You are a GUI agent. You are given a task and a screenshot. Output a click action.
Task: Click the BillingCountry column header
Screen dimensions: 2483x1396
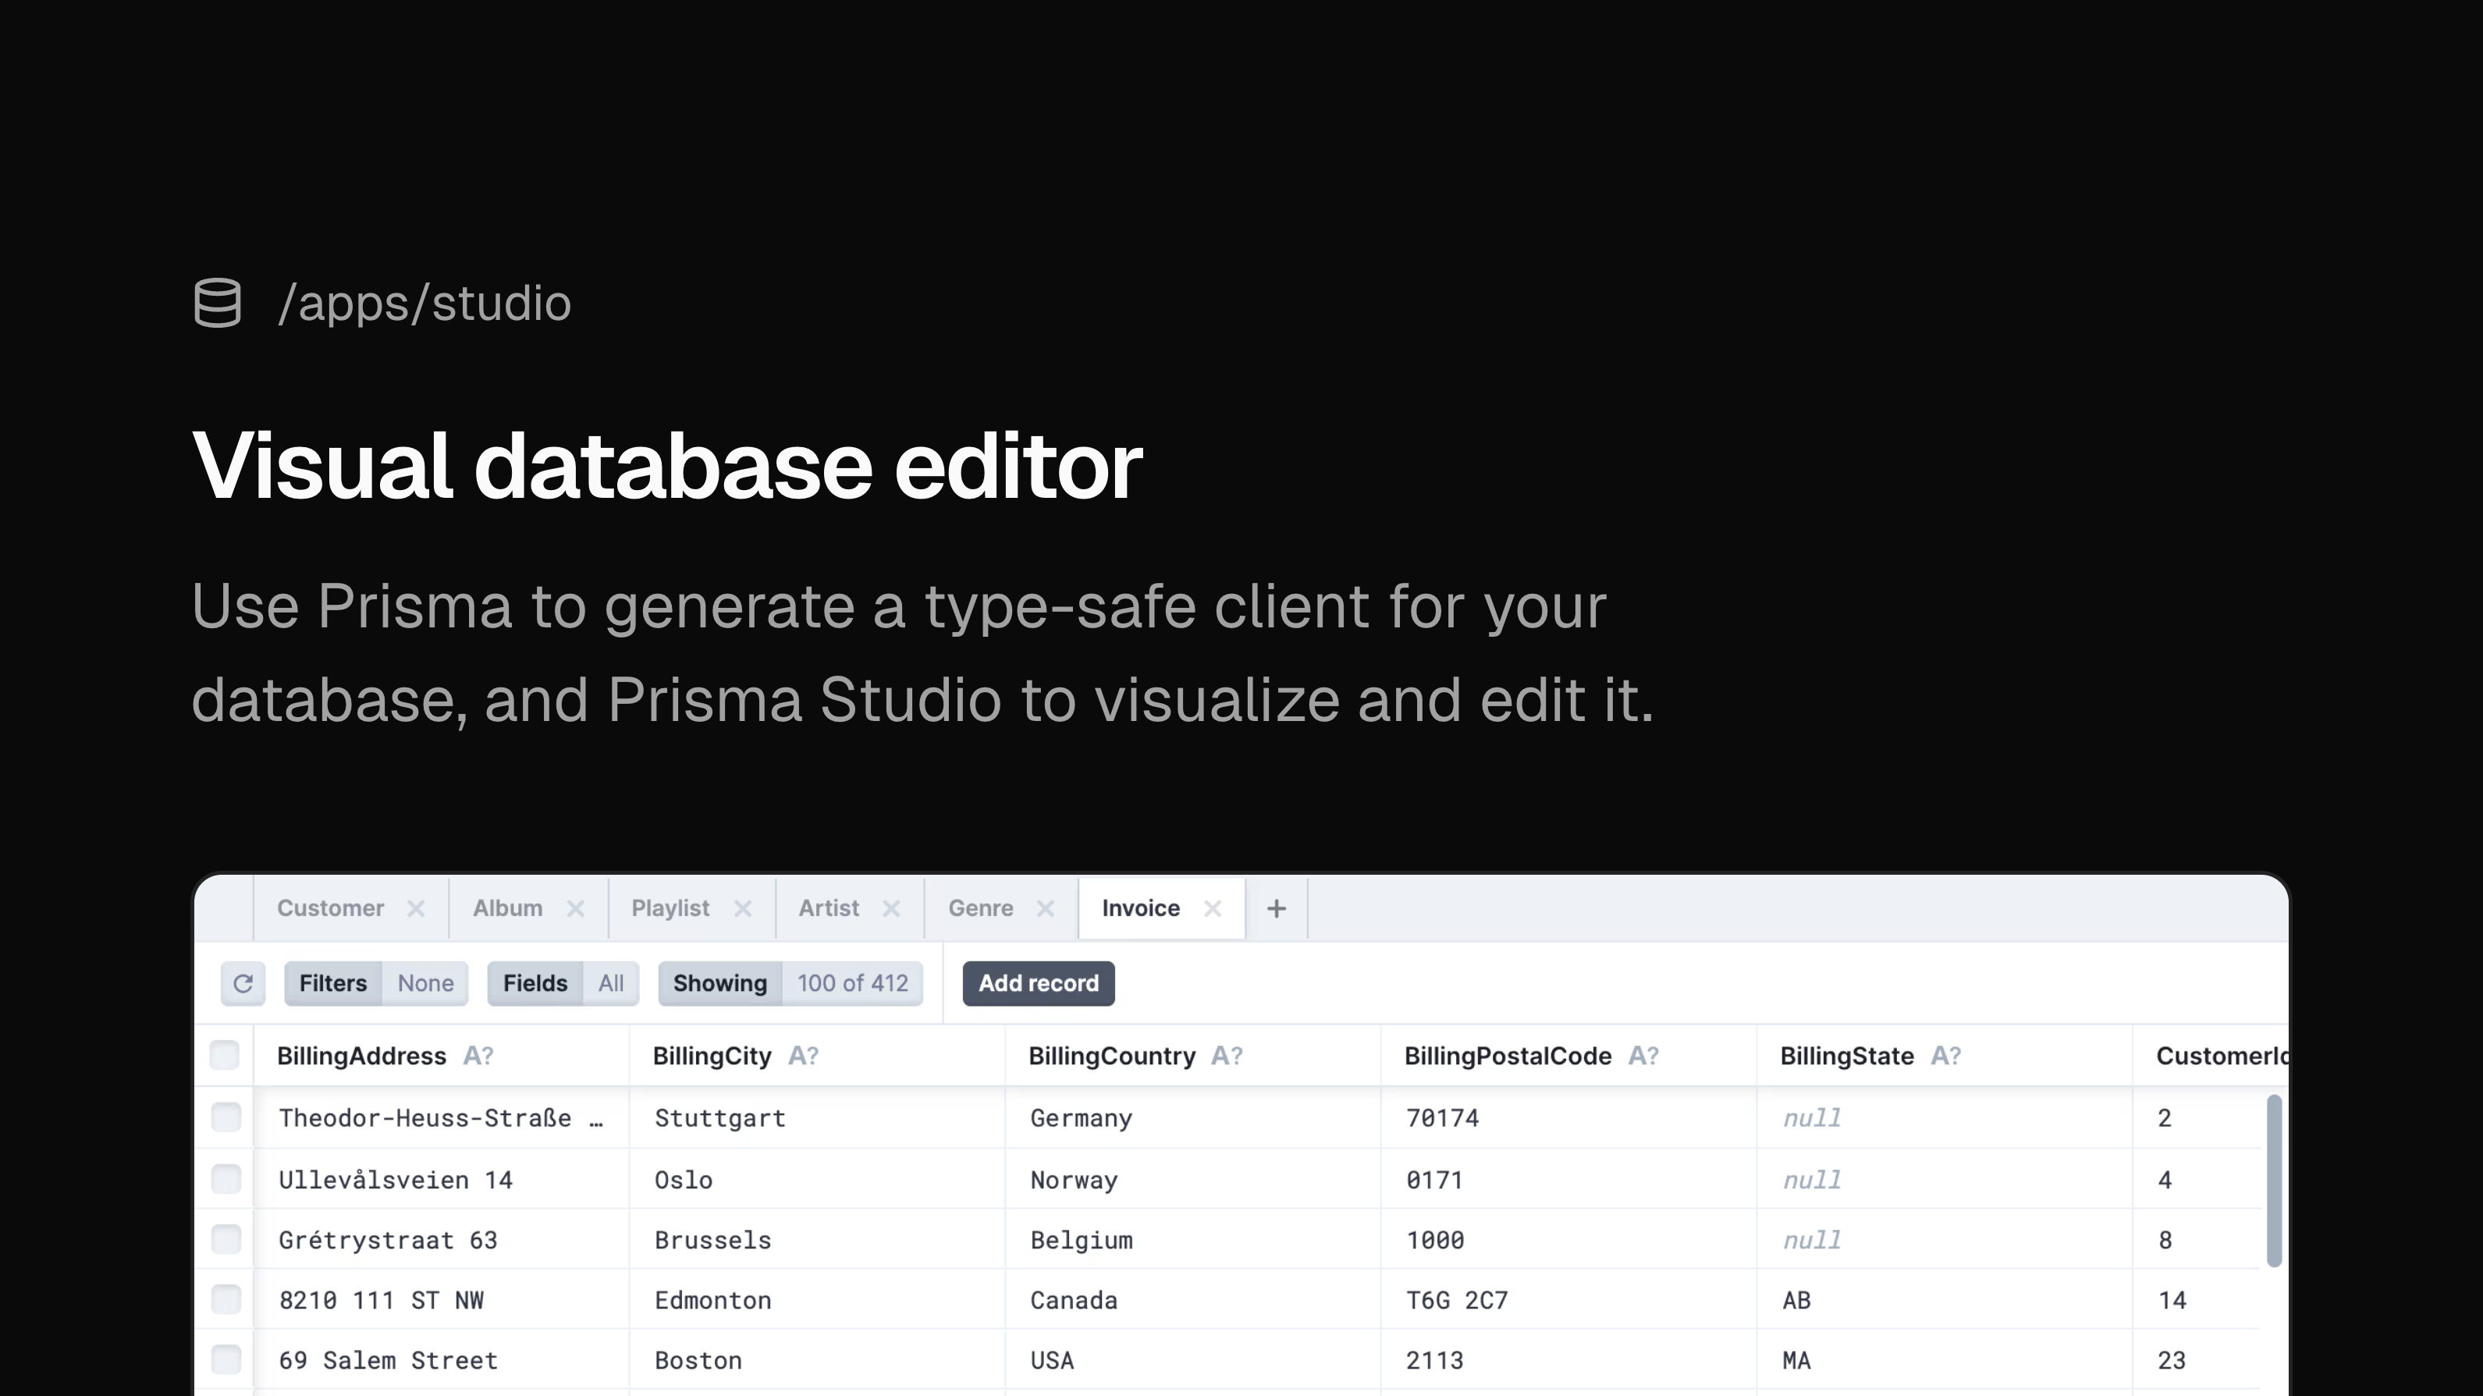click(x=1111, y=1056)
